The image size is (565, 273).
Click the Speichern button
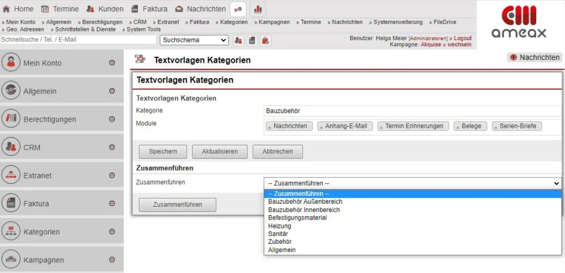[163, 151]
